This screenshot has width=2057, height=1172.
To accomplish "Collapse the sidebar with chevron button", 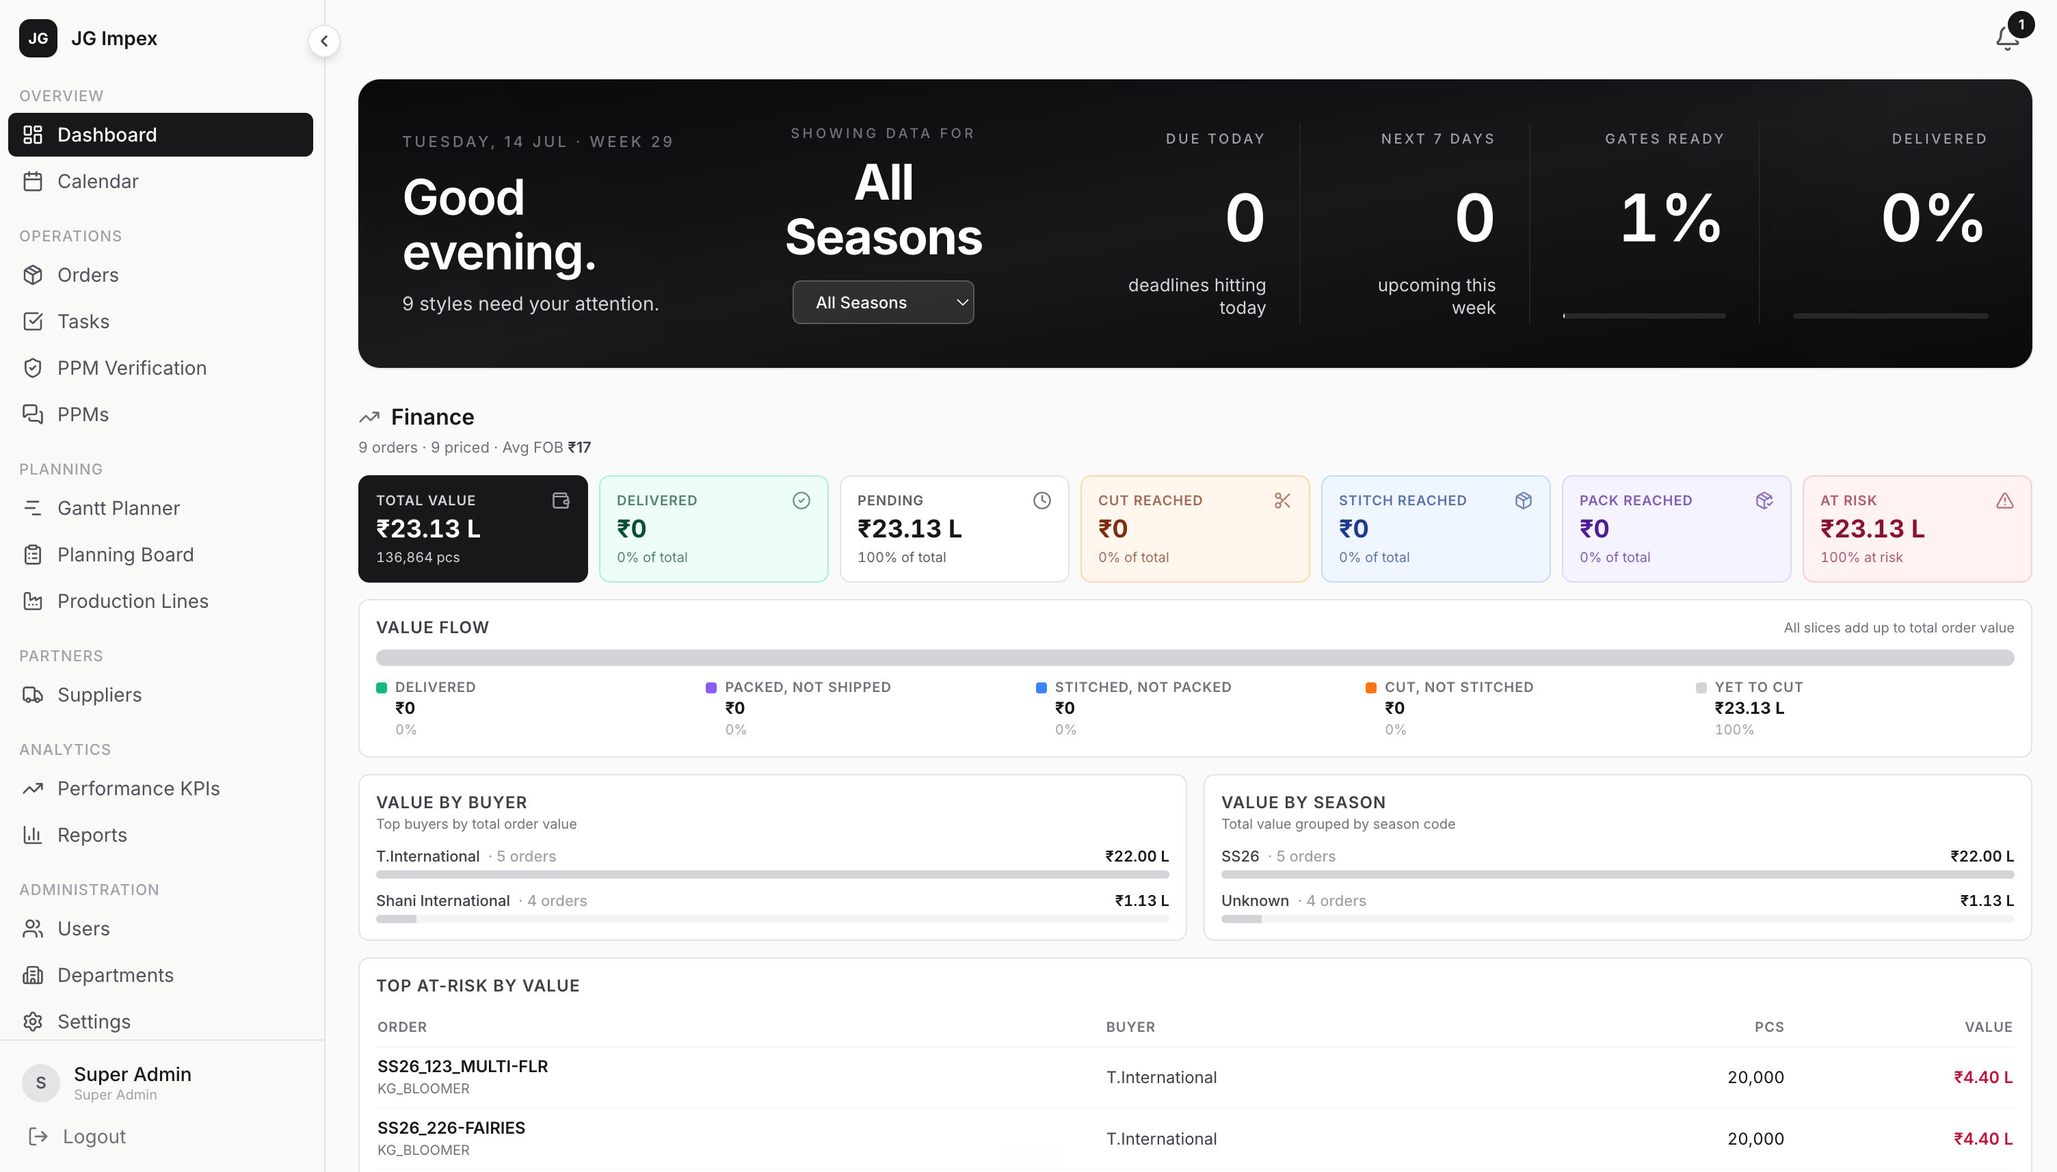I will click(323, 41).
